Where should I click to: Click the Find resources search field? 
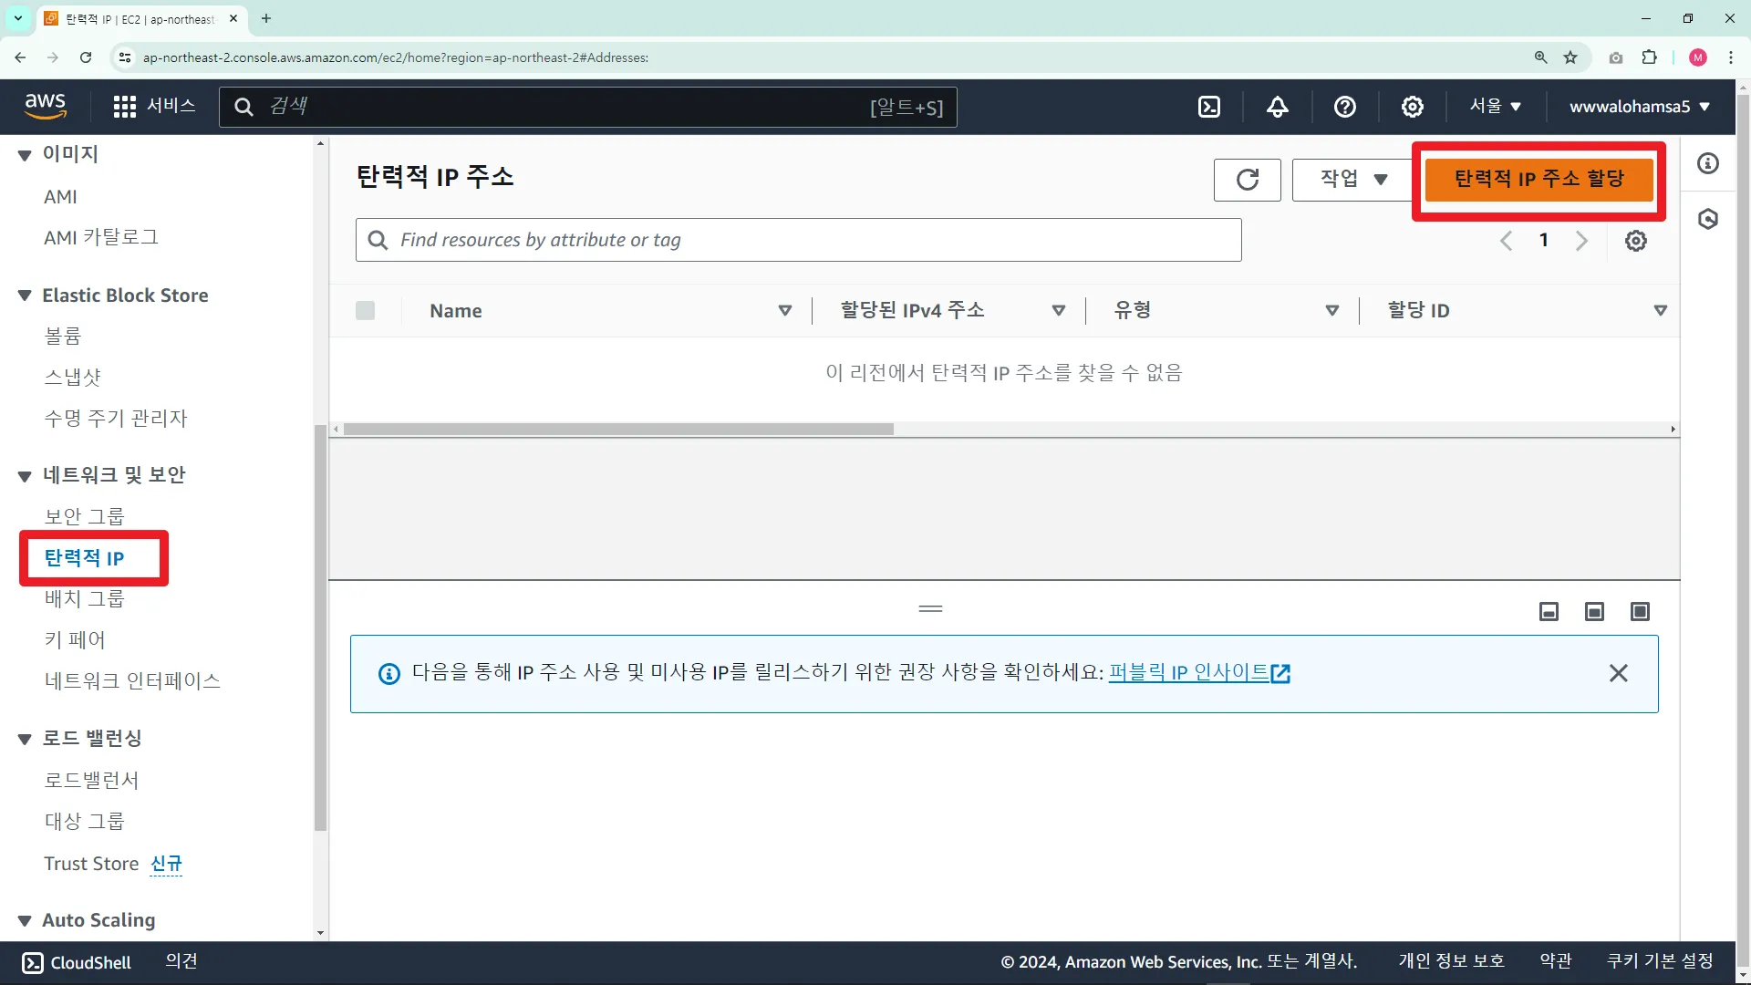tap(798, 240)
